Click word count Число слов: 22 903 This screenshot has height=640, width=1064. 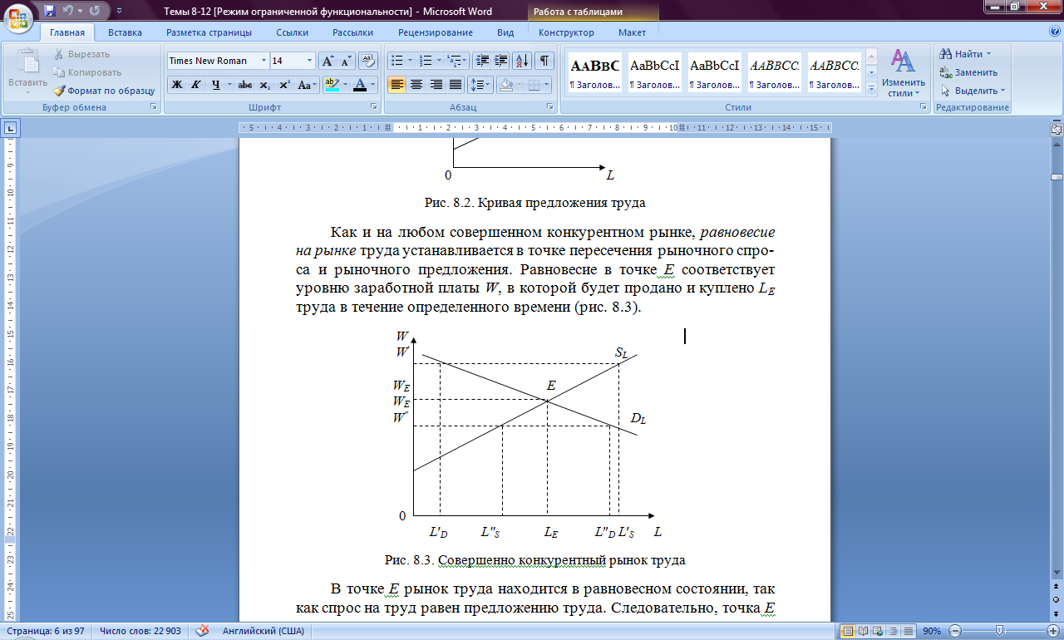point(140,631)
